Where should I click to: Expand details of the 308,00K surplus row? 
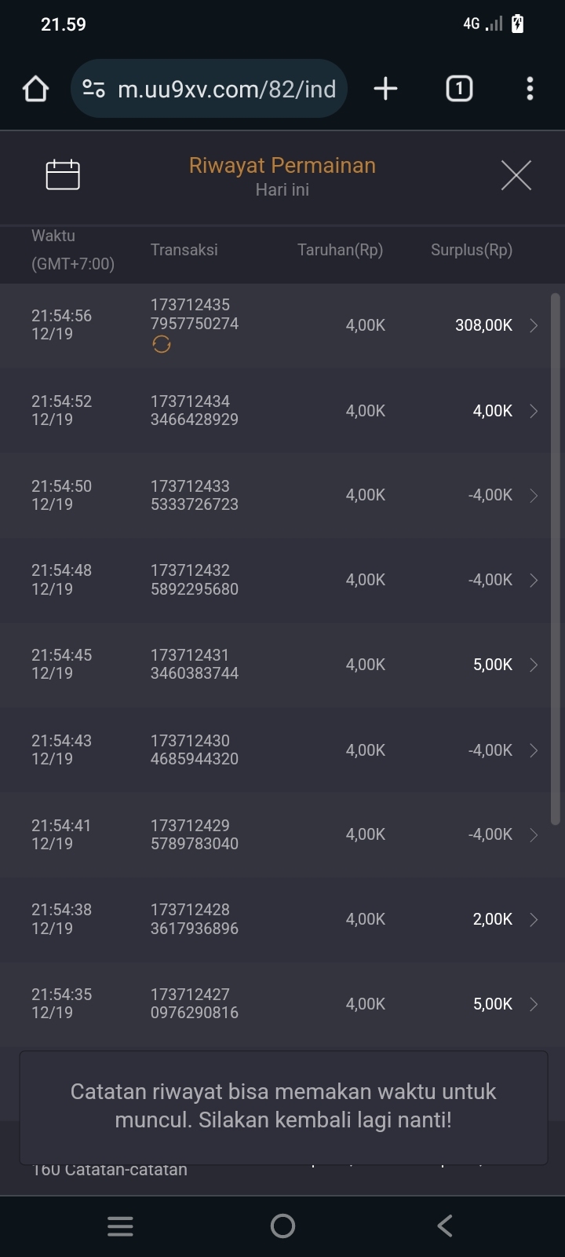[534, 325]
